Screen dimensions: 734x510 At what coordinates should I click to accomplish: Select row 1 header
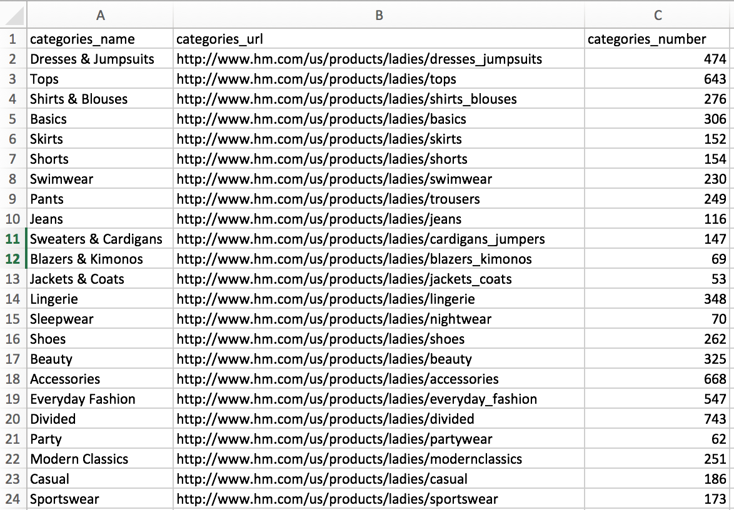point(13,39)
